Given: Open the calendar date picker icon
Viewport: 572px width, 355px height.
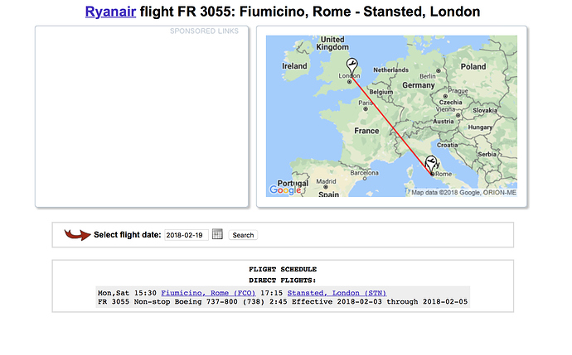Looking at the screenshot, I should [x=217, y=234].
